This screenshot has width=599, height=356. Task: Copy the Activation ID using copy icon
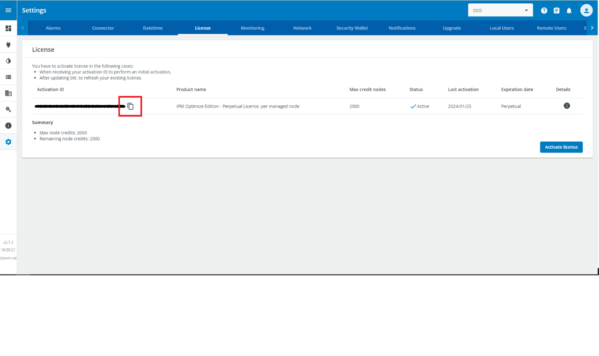point(130,106)
